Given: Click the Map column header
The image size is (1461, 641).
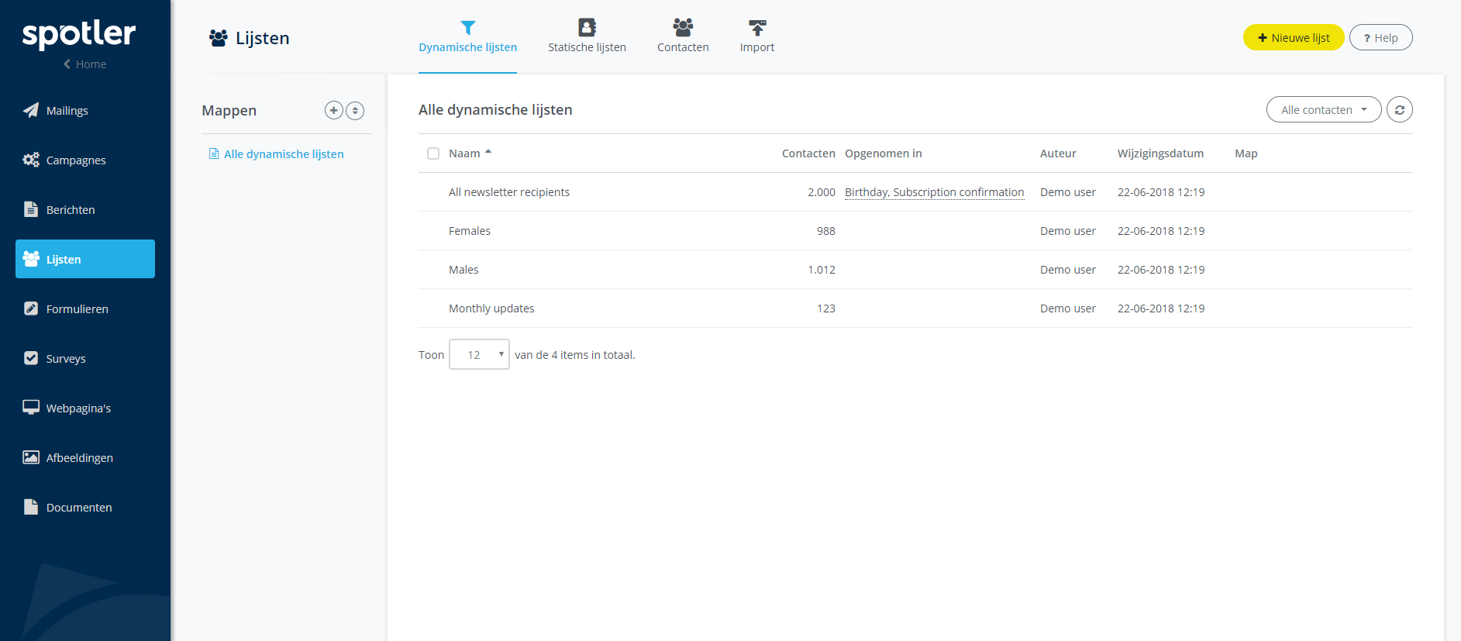Looking at the screenshot, I should pos(1246,153).
